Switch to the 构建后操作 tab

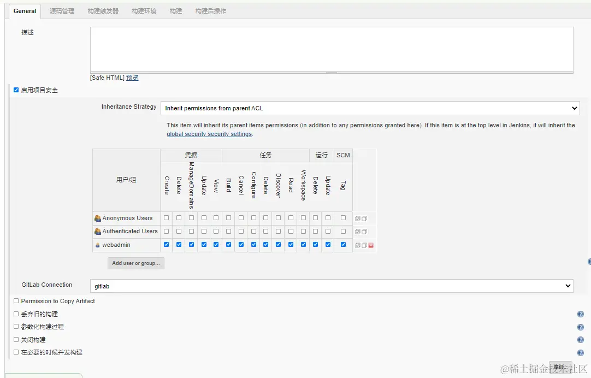(x=211, y=11)
